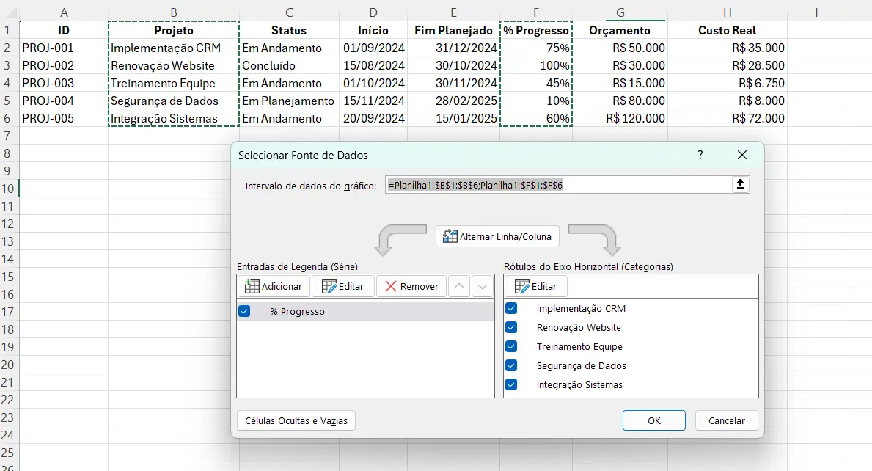
Task: Confirm the data source with OK
Action: pos(653,420)
